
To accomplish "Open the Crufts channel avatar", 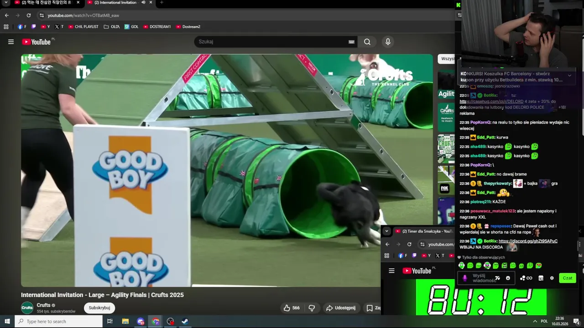I will pyautogui.click(x=27, y=307).
